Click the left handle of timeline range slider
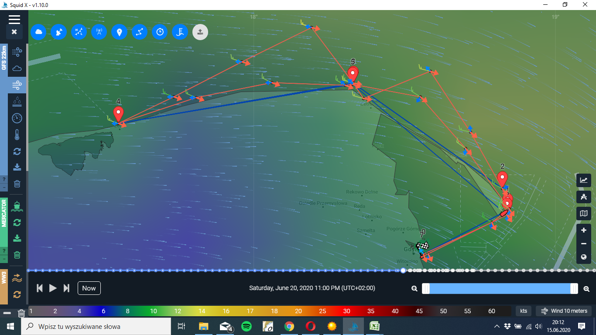Image resolution: width=596 pixels, height=335 pixels. (426, 288)
